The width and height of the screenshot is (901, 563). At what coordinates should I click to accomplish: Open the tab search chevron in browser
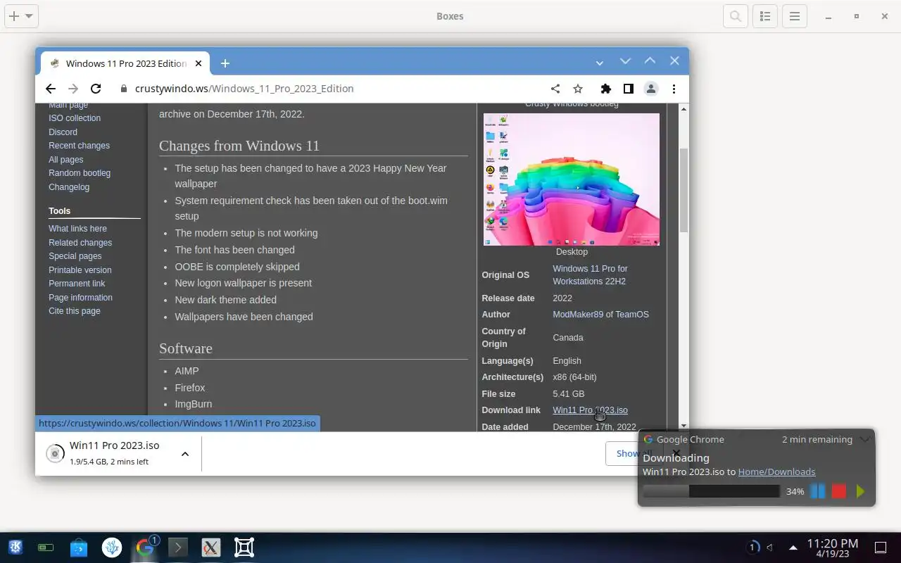[599, 63]
